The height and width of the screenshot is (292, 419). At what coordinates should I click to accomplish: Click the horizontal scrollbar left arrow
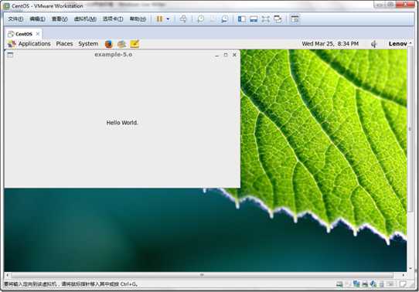click(x=7, y=275)
